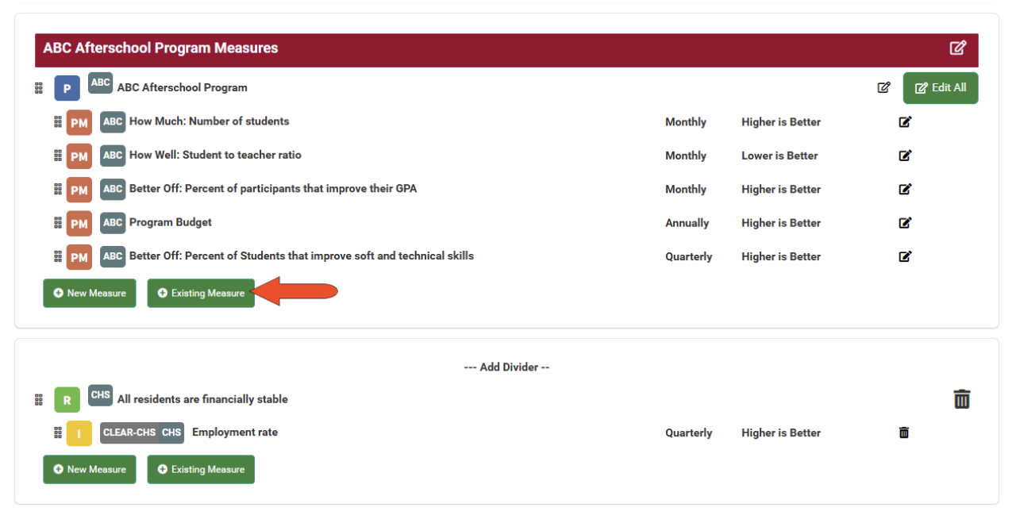
Task: Edit the Student to teacher ratio measure
Action: click(904, 156)
